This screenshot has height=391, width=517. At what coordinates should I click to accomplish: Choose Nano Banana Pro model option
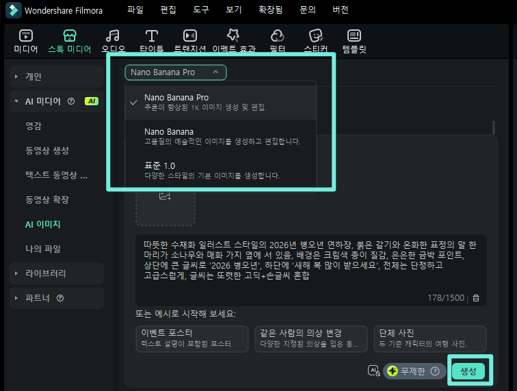(x=221, y=103)
